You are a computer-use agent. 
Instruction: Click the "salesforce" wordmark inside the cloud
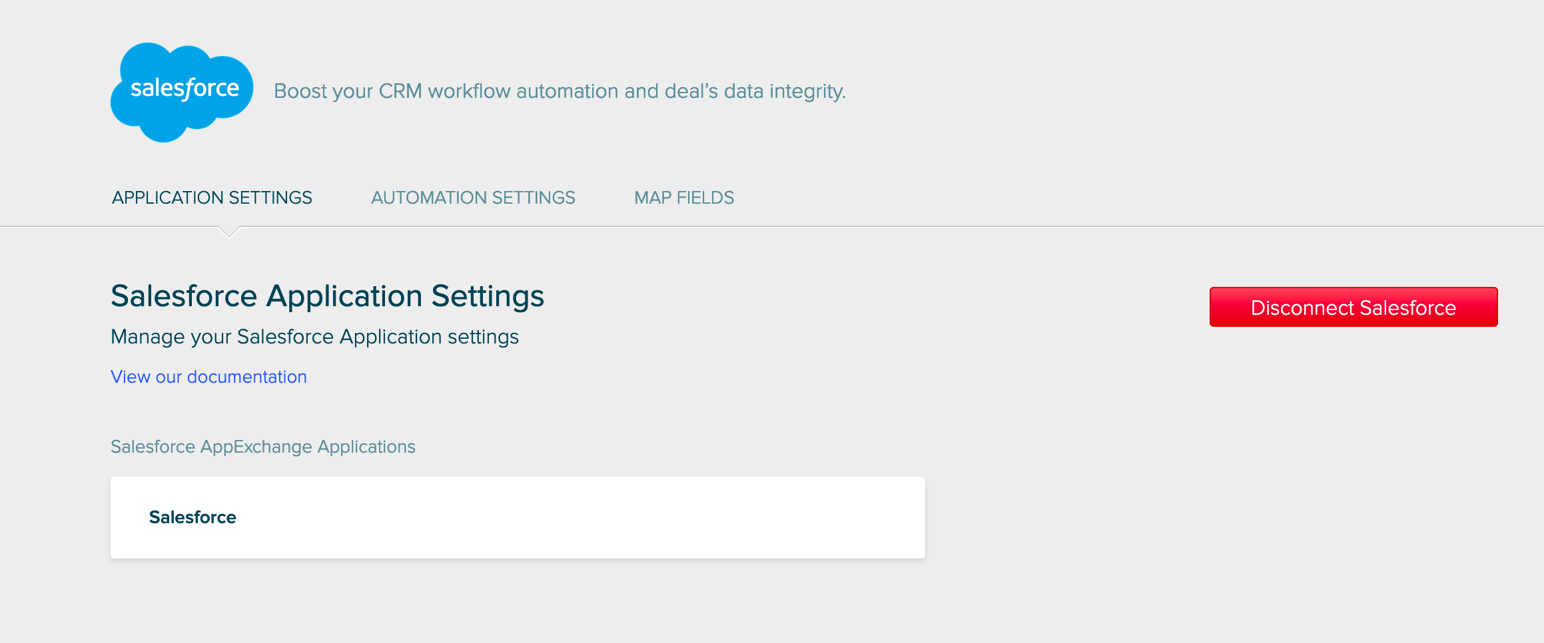185,89
